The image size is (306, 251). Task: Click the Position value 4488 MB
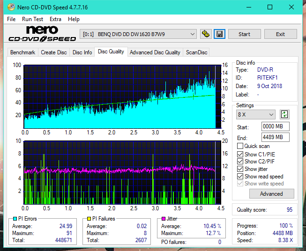283,233
